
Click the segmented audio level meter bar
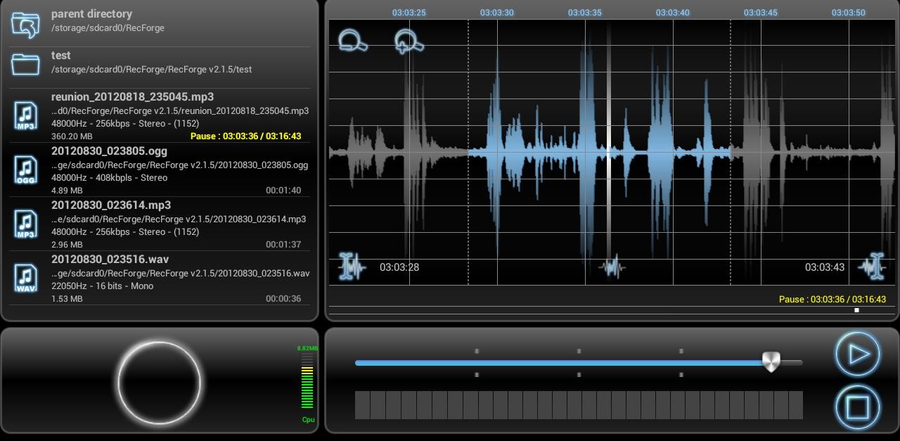[x=579, y=405]
